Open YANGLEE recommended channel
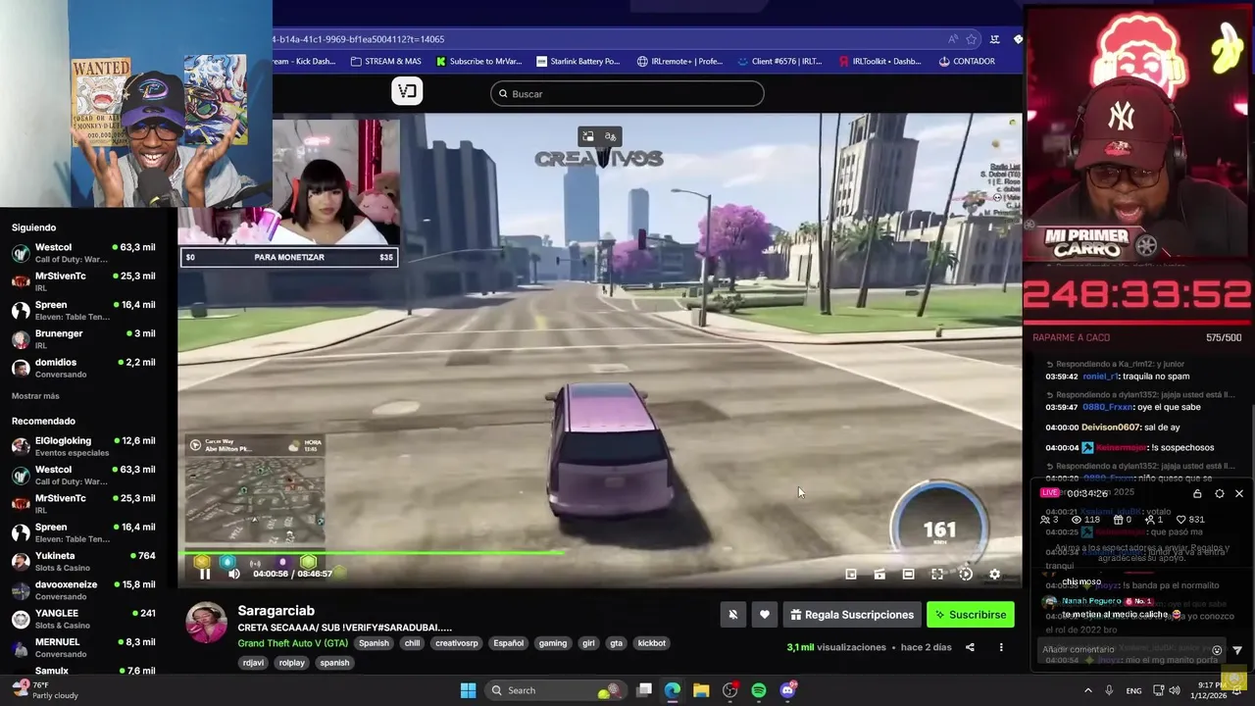This screenshot has height=706, width=1255. pyautogui.click(x=83, y=619)
